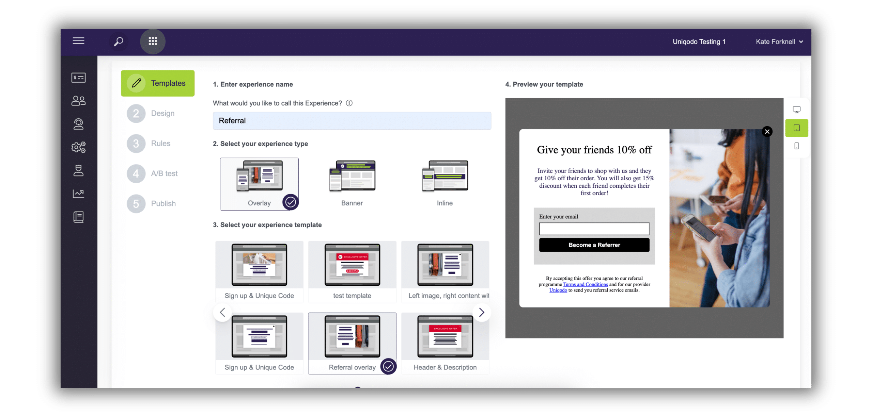
Task: Click the Uniqodo Testing 1 account name
Action: point(699,41)
